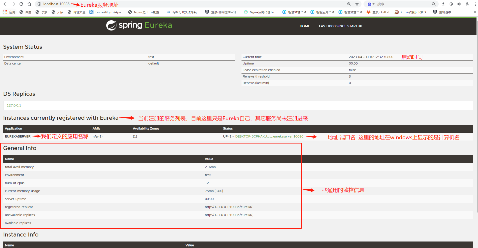The image size is (478, 248).
Task: Click the Renews threshold row label
Action: (x=256, y=76)
